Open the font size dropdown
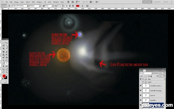The width and height of the screenshot is (174, 109). point(52,6)
